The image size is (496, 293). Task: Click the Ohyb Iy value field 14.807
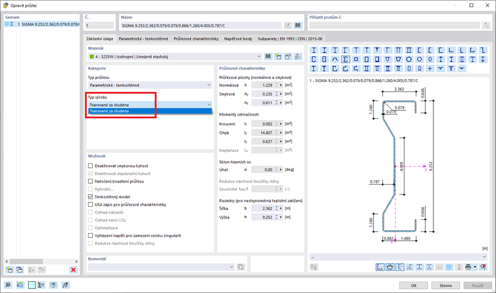point(264,132)
